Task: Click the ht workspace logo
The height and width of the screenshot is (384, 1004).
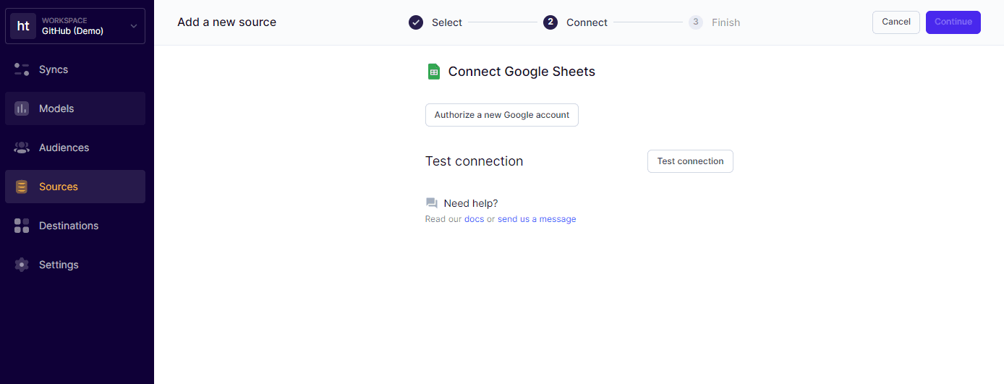Action: click(x=23, y=26)
